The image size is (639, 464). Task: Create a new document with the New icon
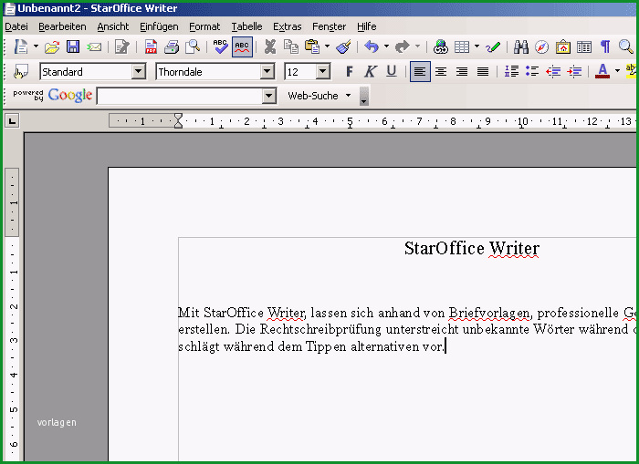coord(20,46)
